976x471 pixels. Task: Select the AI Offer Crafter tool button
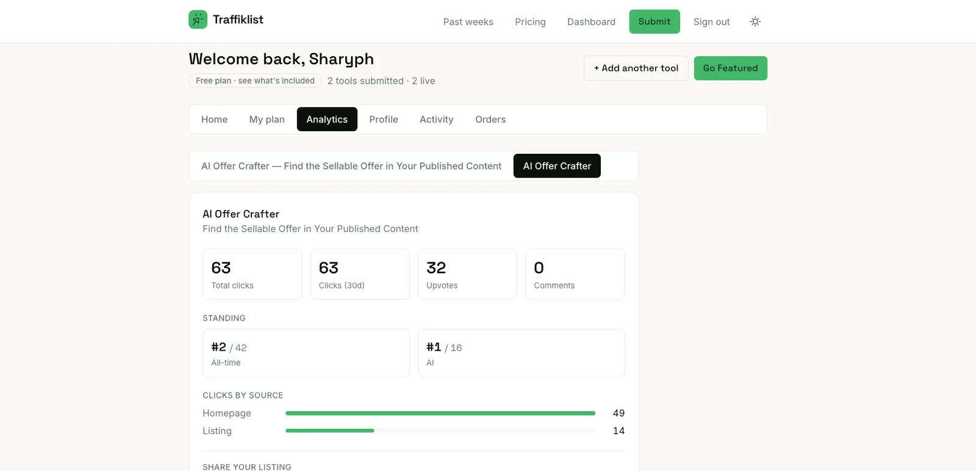coord(557,166)
